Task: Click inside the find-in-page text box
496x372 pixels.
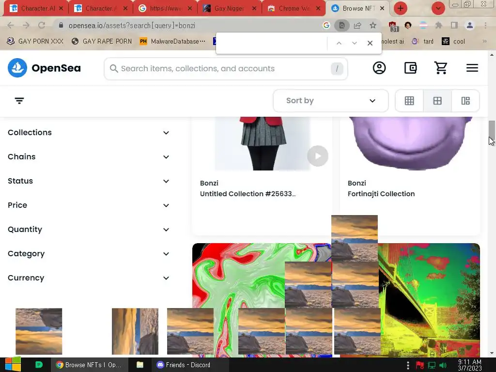Action: (x=272, y=43)
